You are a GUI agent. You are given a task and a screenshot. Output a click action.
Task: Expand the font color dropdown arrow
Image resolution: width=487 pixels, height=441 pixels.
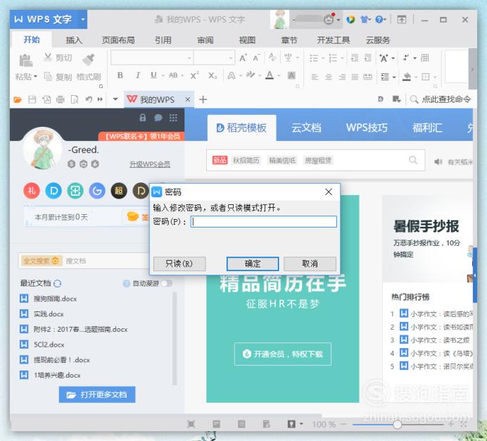[279, 75]
